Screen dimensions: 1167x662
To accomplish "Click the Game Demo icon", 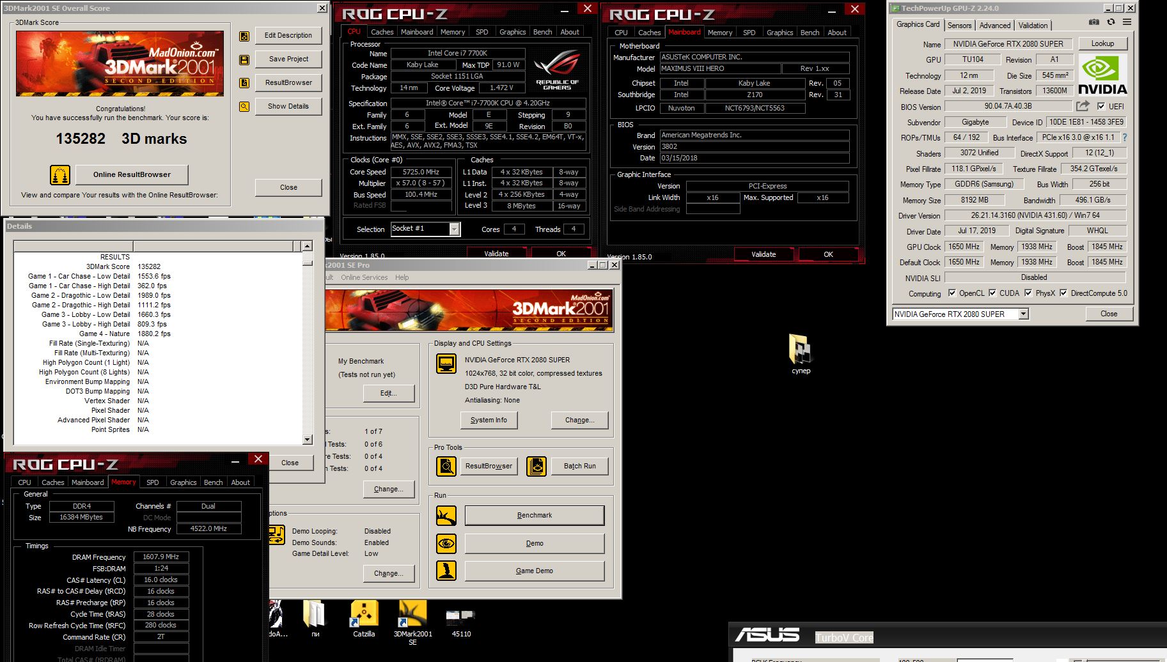I will pyautogui.click(x=446, y=571).
